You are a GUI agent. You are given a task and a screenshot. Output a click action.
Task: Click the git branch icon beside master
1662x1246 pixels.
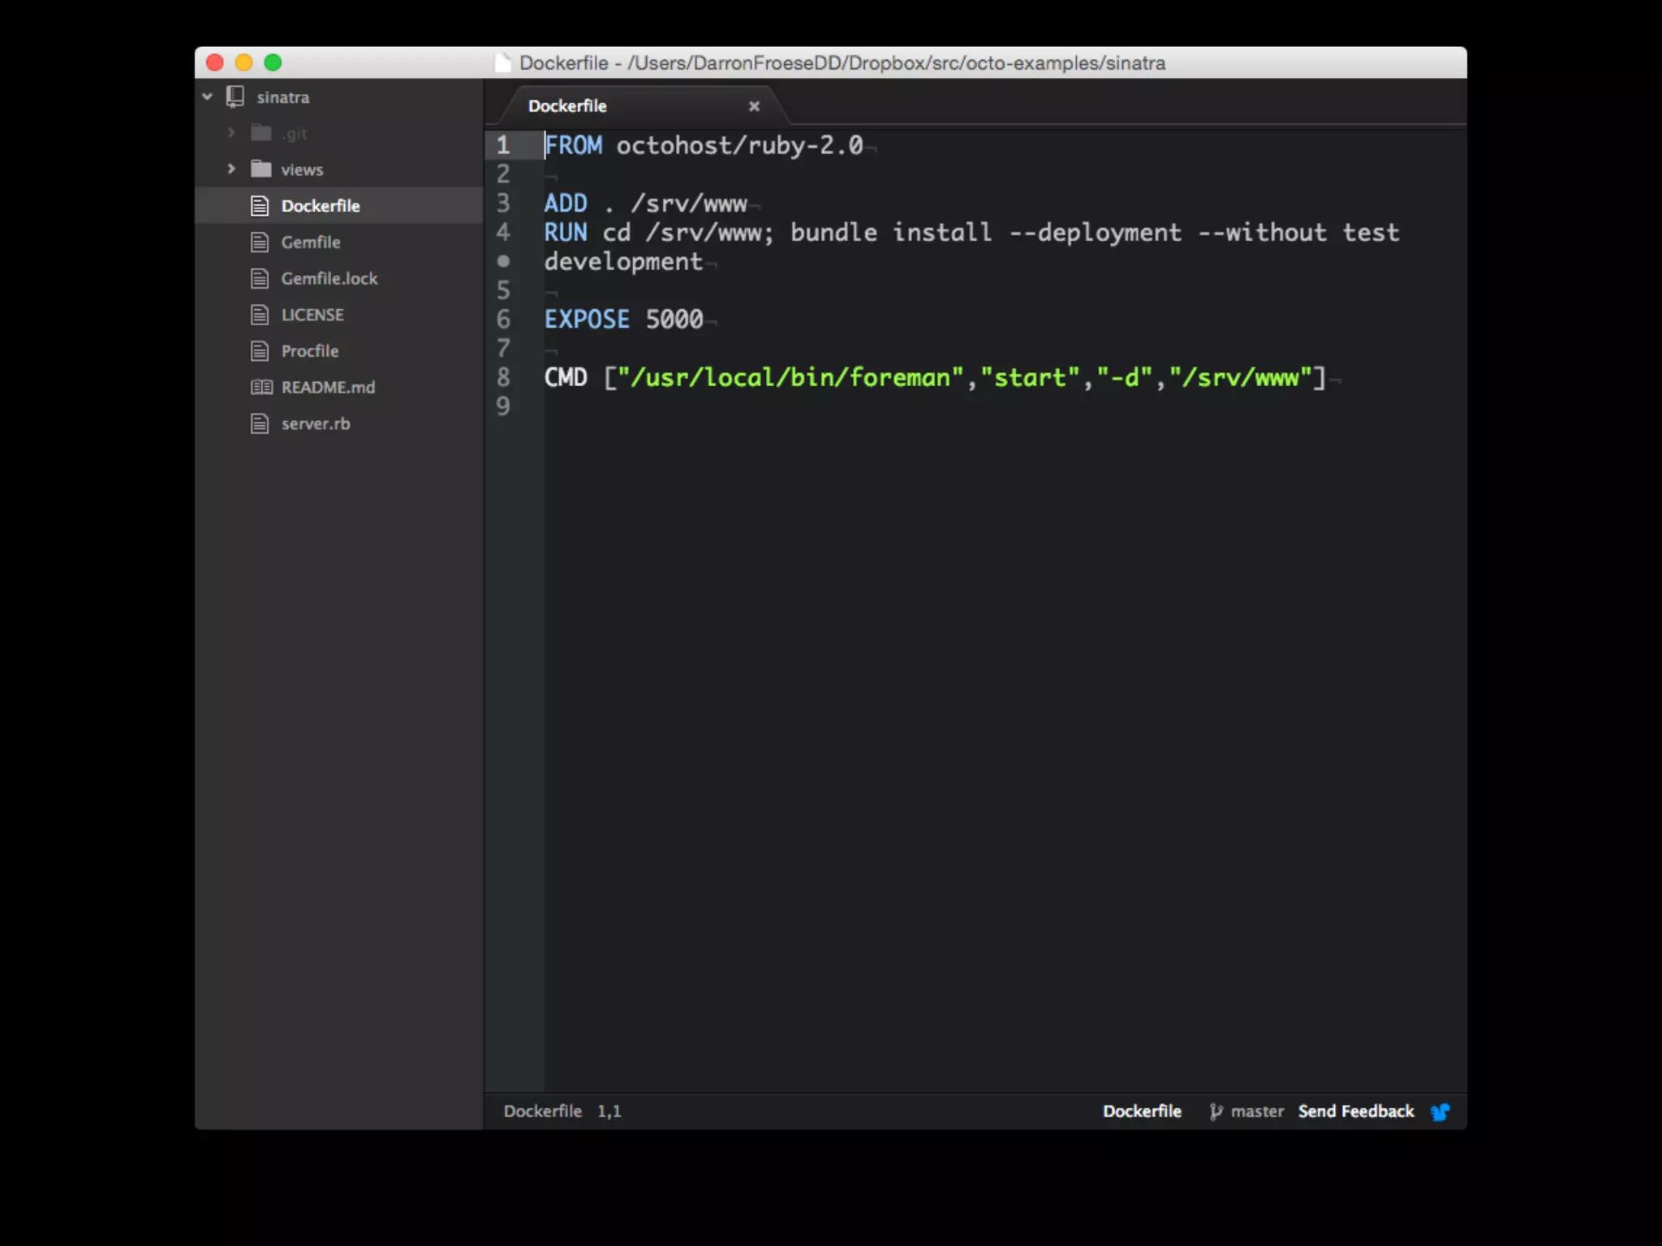(x=1215, y=1111)
